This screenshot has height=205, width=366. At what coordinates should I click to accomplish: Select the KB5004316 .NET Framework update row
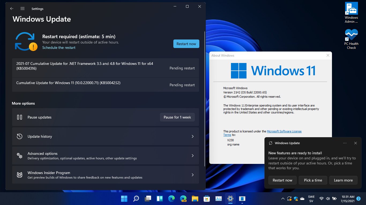pyautogui.click(x=106, y=68)
